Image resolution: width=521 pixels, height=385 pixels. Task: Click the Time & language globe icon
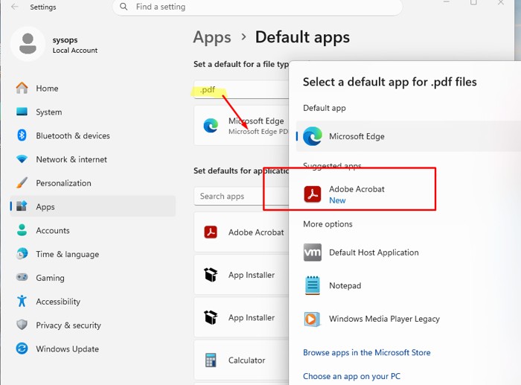point(22,254)
